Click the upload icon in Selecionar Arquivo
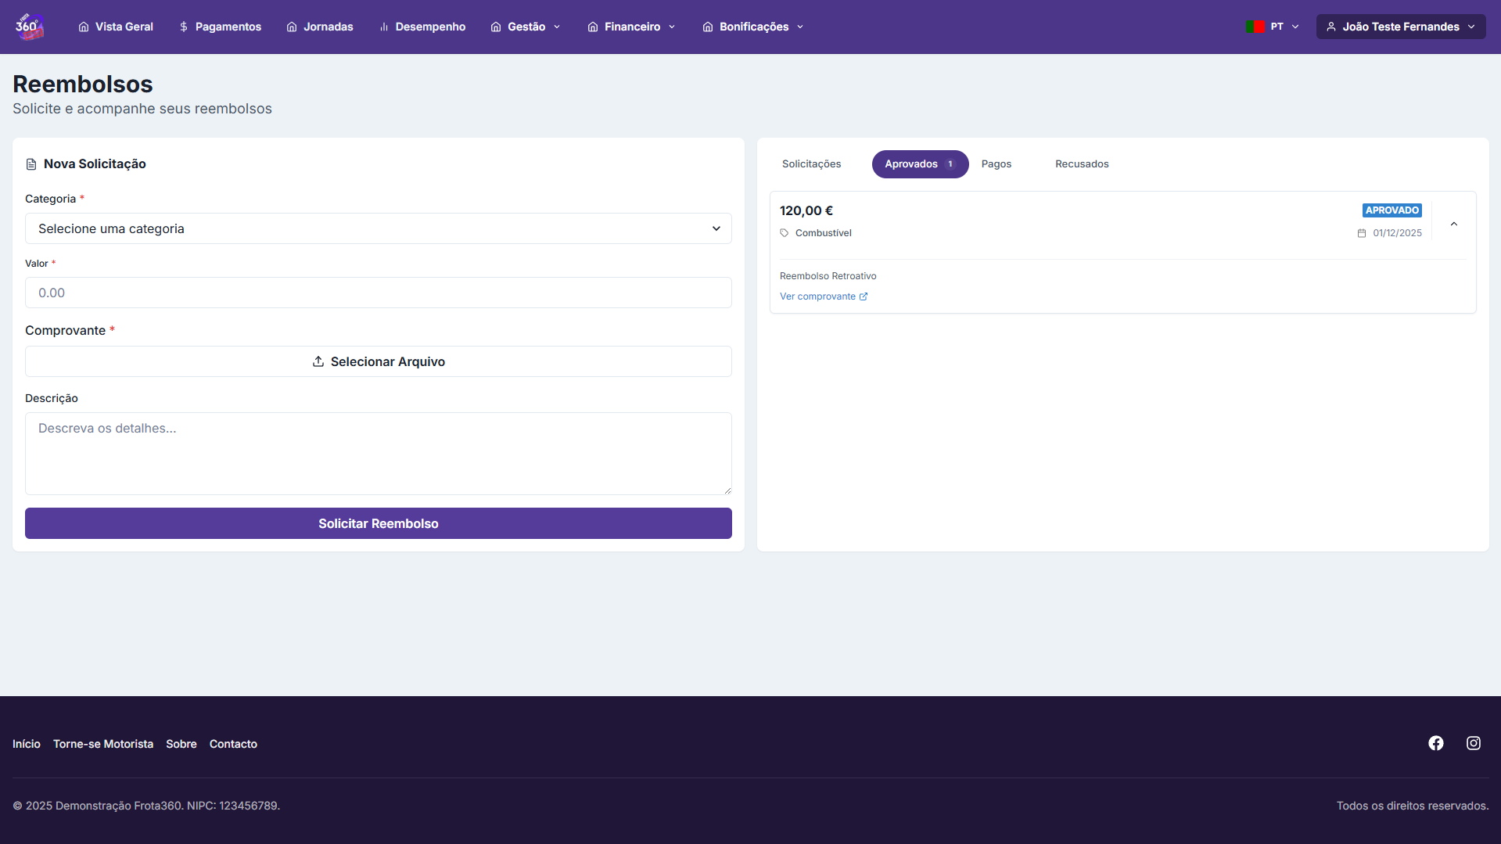 [318, 361]
